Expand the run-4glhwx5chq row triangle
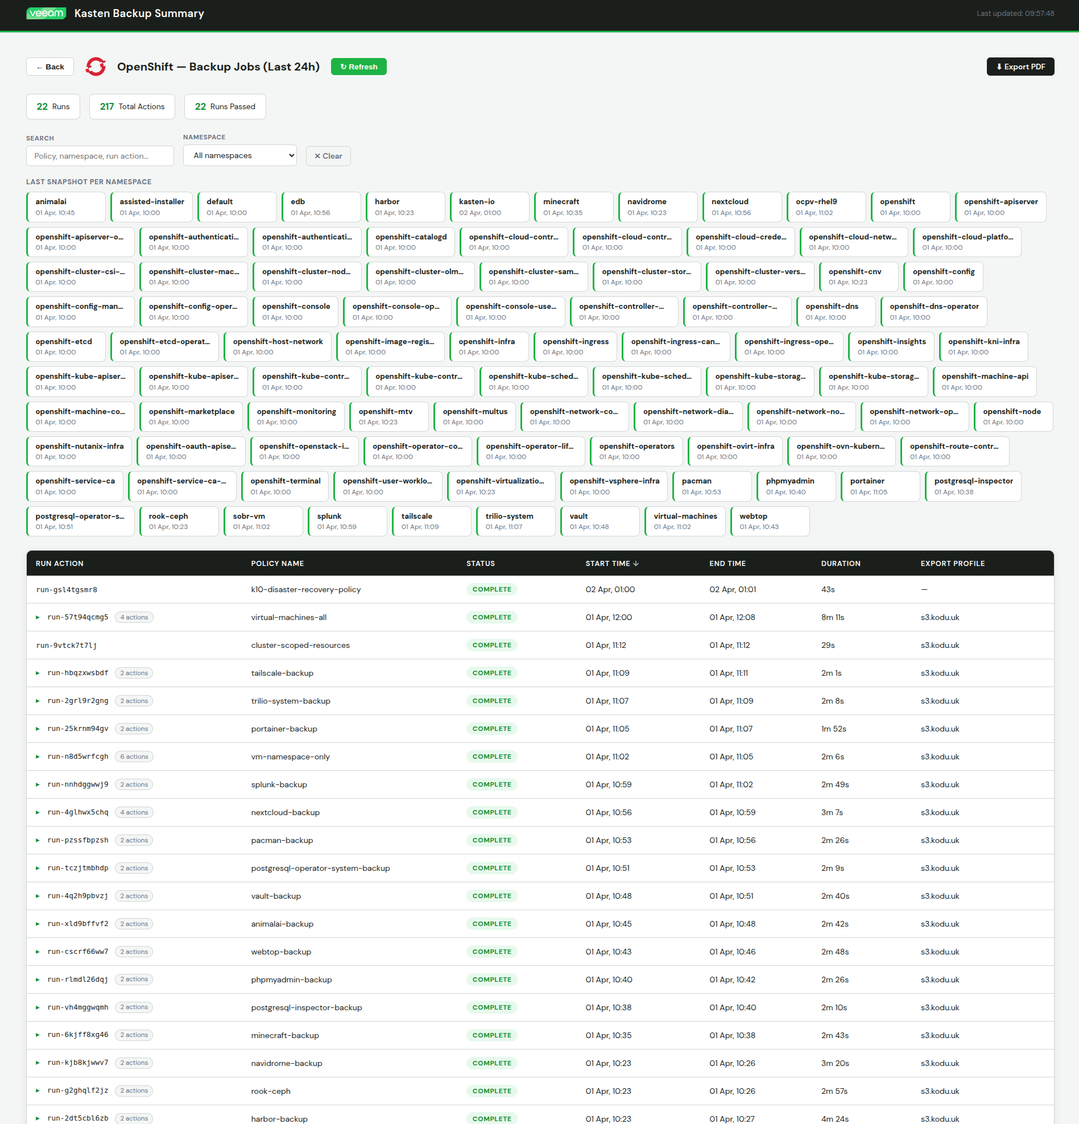 pyautogui.click(x=38, y=813)
